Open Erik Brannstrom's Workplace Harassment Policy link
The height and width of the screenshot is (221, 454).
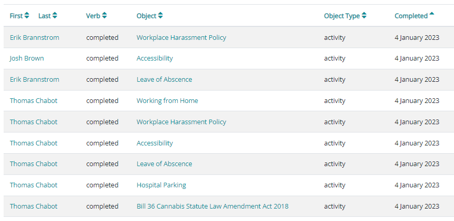click(181, 38)
